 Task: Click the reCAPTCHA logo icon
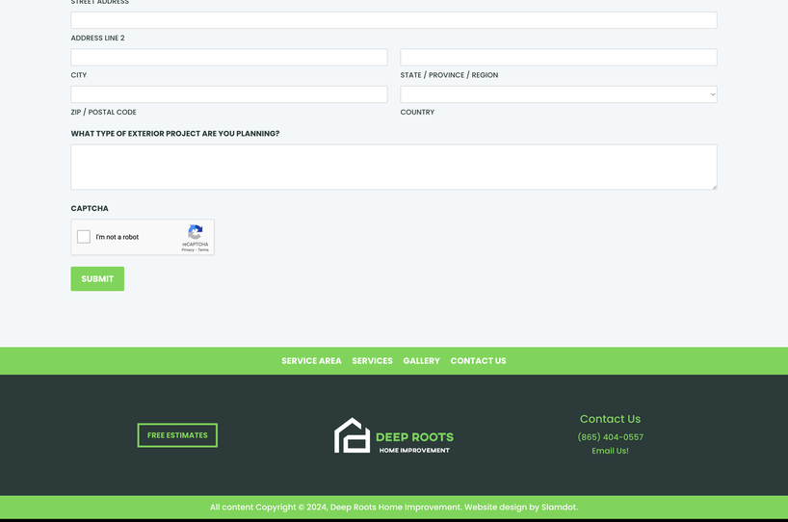pos(195,232)
